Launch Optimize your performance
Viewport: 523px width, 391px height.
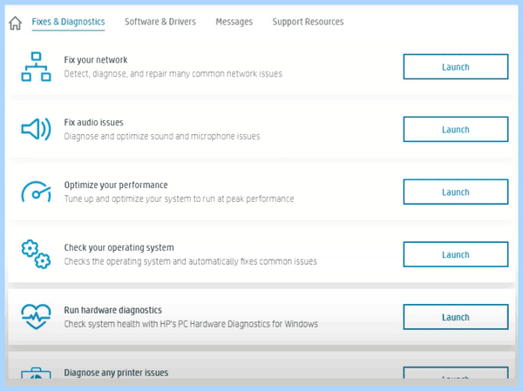tap(456, 192)
